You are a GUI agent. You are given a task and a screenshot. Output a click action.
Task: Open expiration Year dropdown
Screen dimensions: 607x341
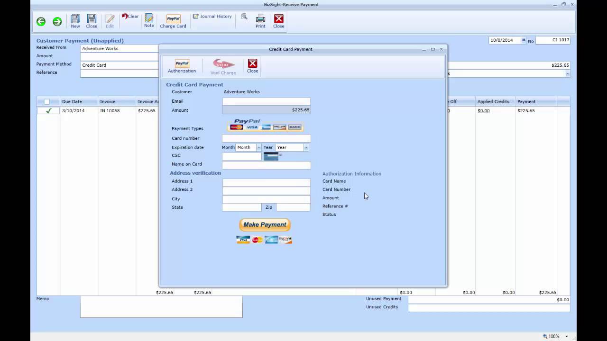click(x=306, y=147)
